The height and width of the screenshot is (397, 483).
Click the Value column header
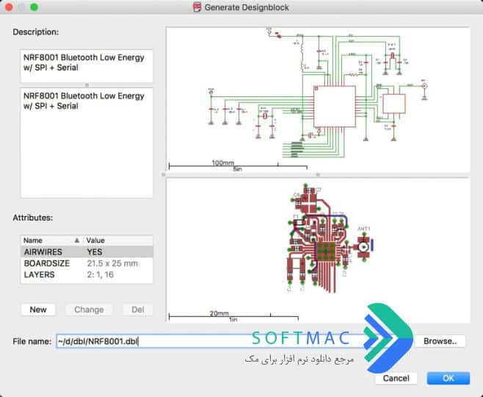tap(118, 240)
